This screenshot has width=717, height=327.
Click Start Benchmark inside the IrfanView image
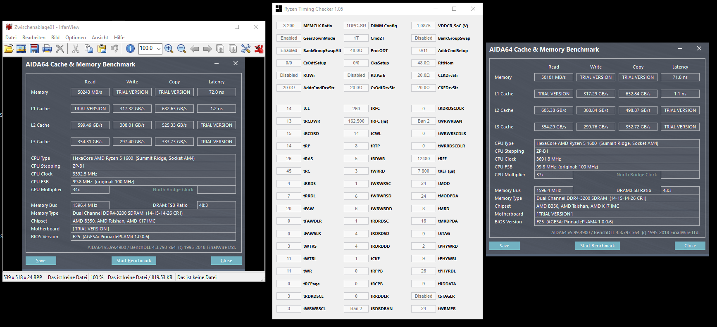[134, 261]
